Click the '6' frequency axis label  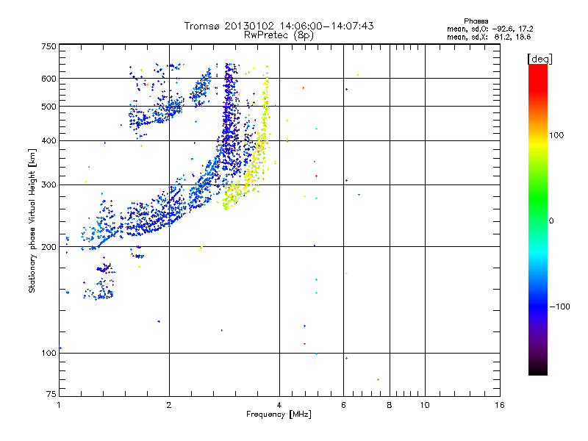pos(343,405)
